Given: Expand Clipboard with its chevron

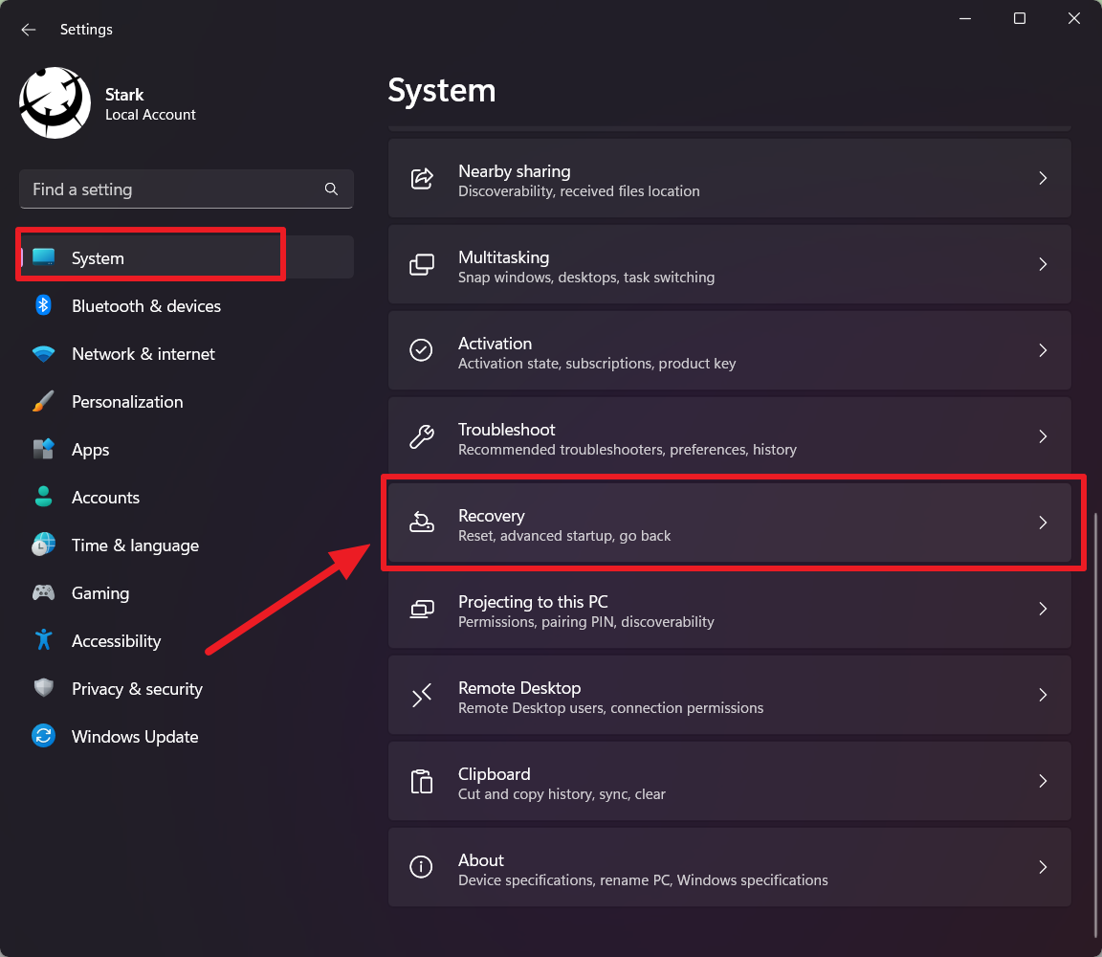Looking at the screenshot, I should [1043, 781].
